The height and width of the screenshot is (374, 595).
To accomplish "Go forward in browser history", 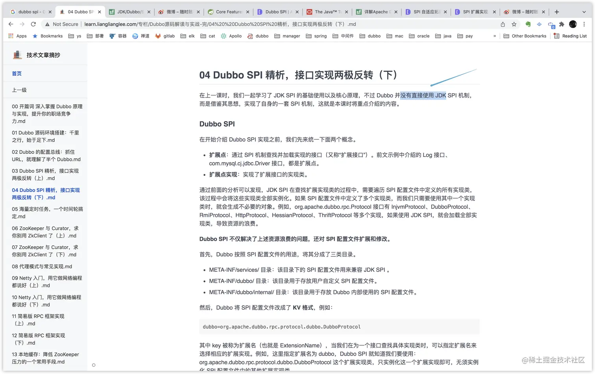I will tap(22, 24).
